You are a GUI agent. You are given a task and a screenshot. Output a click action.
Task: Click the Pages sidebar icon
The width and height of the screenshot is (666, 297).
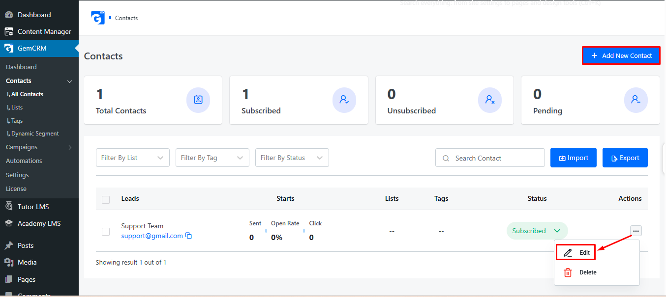9,279
